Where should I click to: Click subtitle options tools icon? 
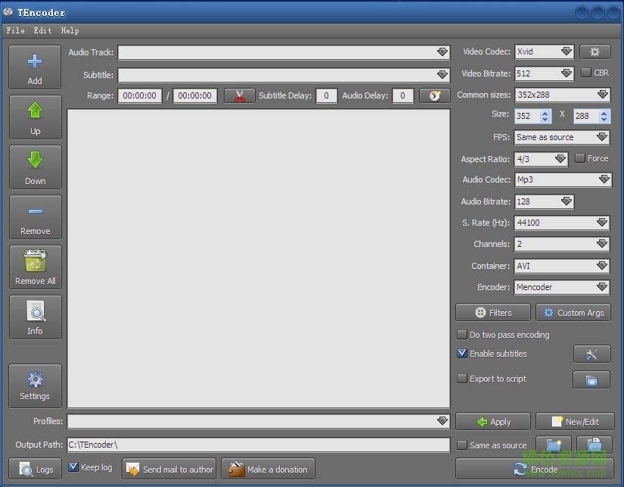pos(591,354)
